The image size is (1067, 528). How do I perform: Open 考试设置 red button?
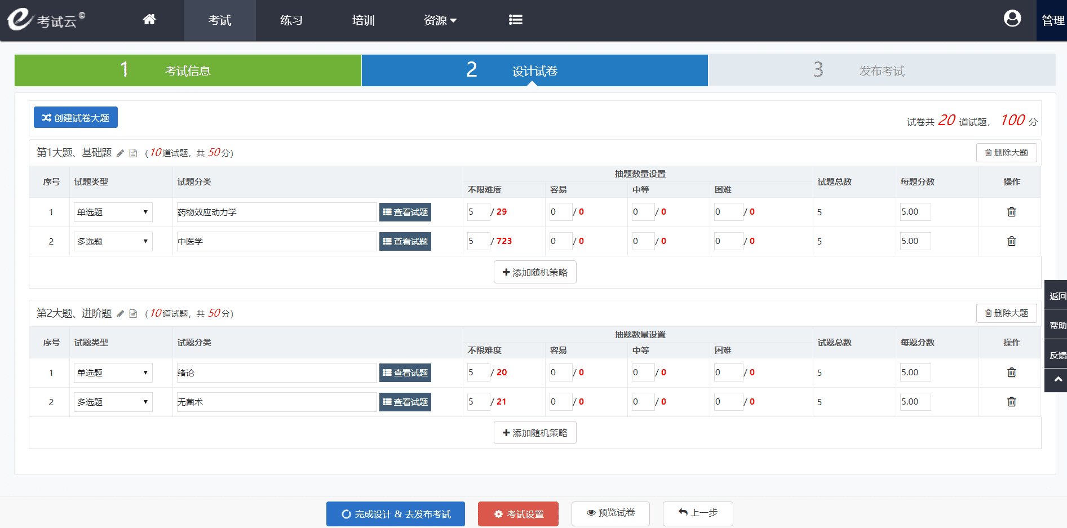click(518, 514)
